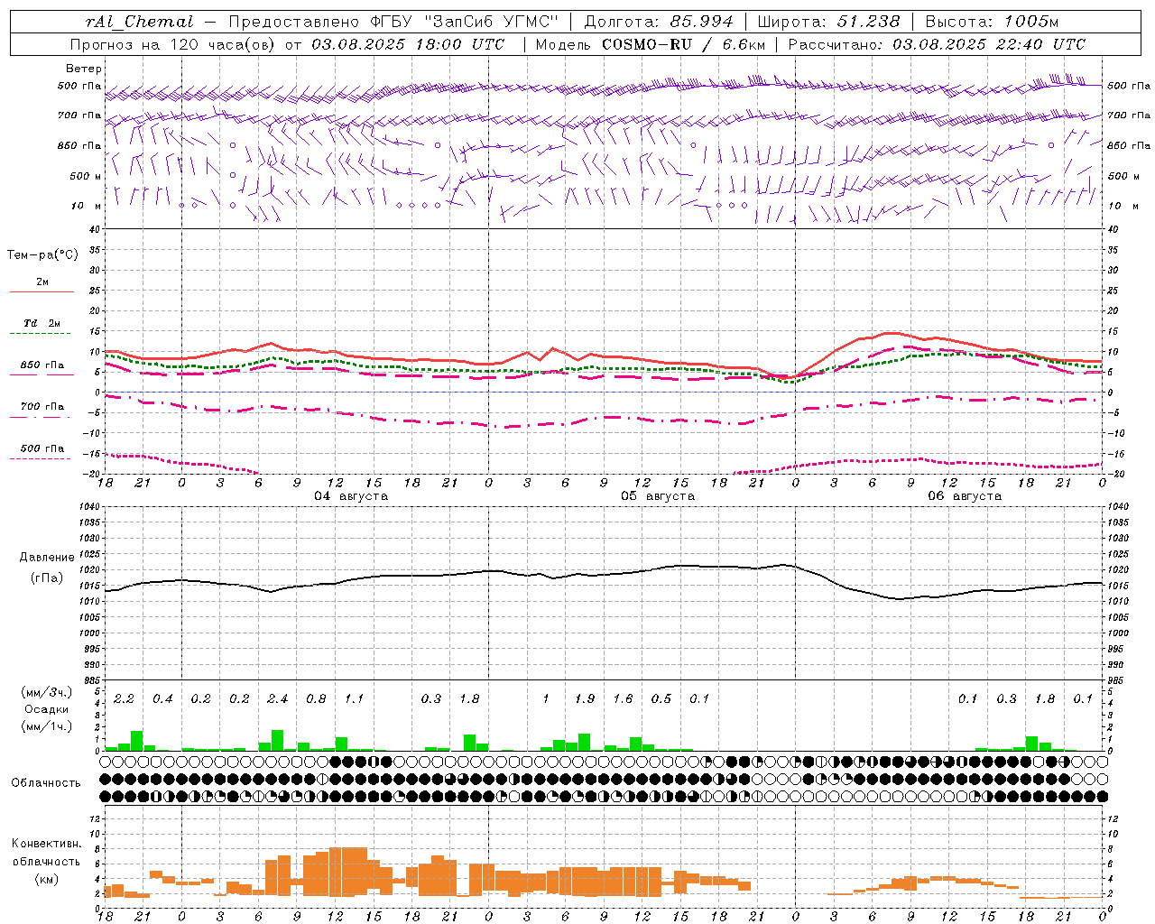Click the 'Высота: 1005м' value
The width and height of the screenshot is (1155, 924).
click(x=992, y=22)
